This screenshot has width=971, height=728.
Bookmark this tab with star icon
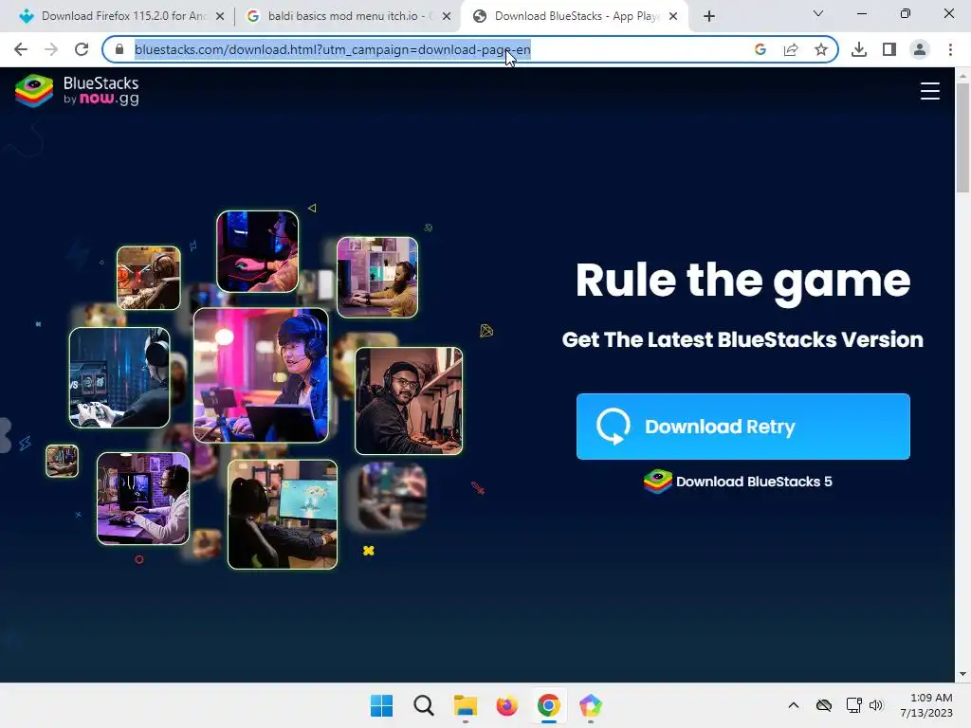(821, 49)
